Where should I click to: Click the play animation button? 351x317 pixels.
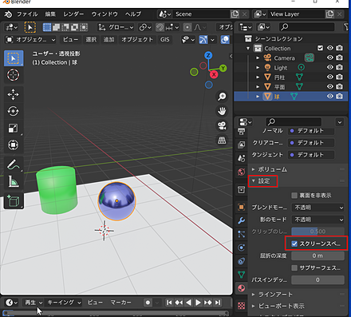[198, 303]
